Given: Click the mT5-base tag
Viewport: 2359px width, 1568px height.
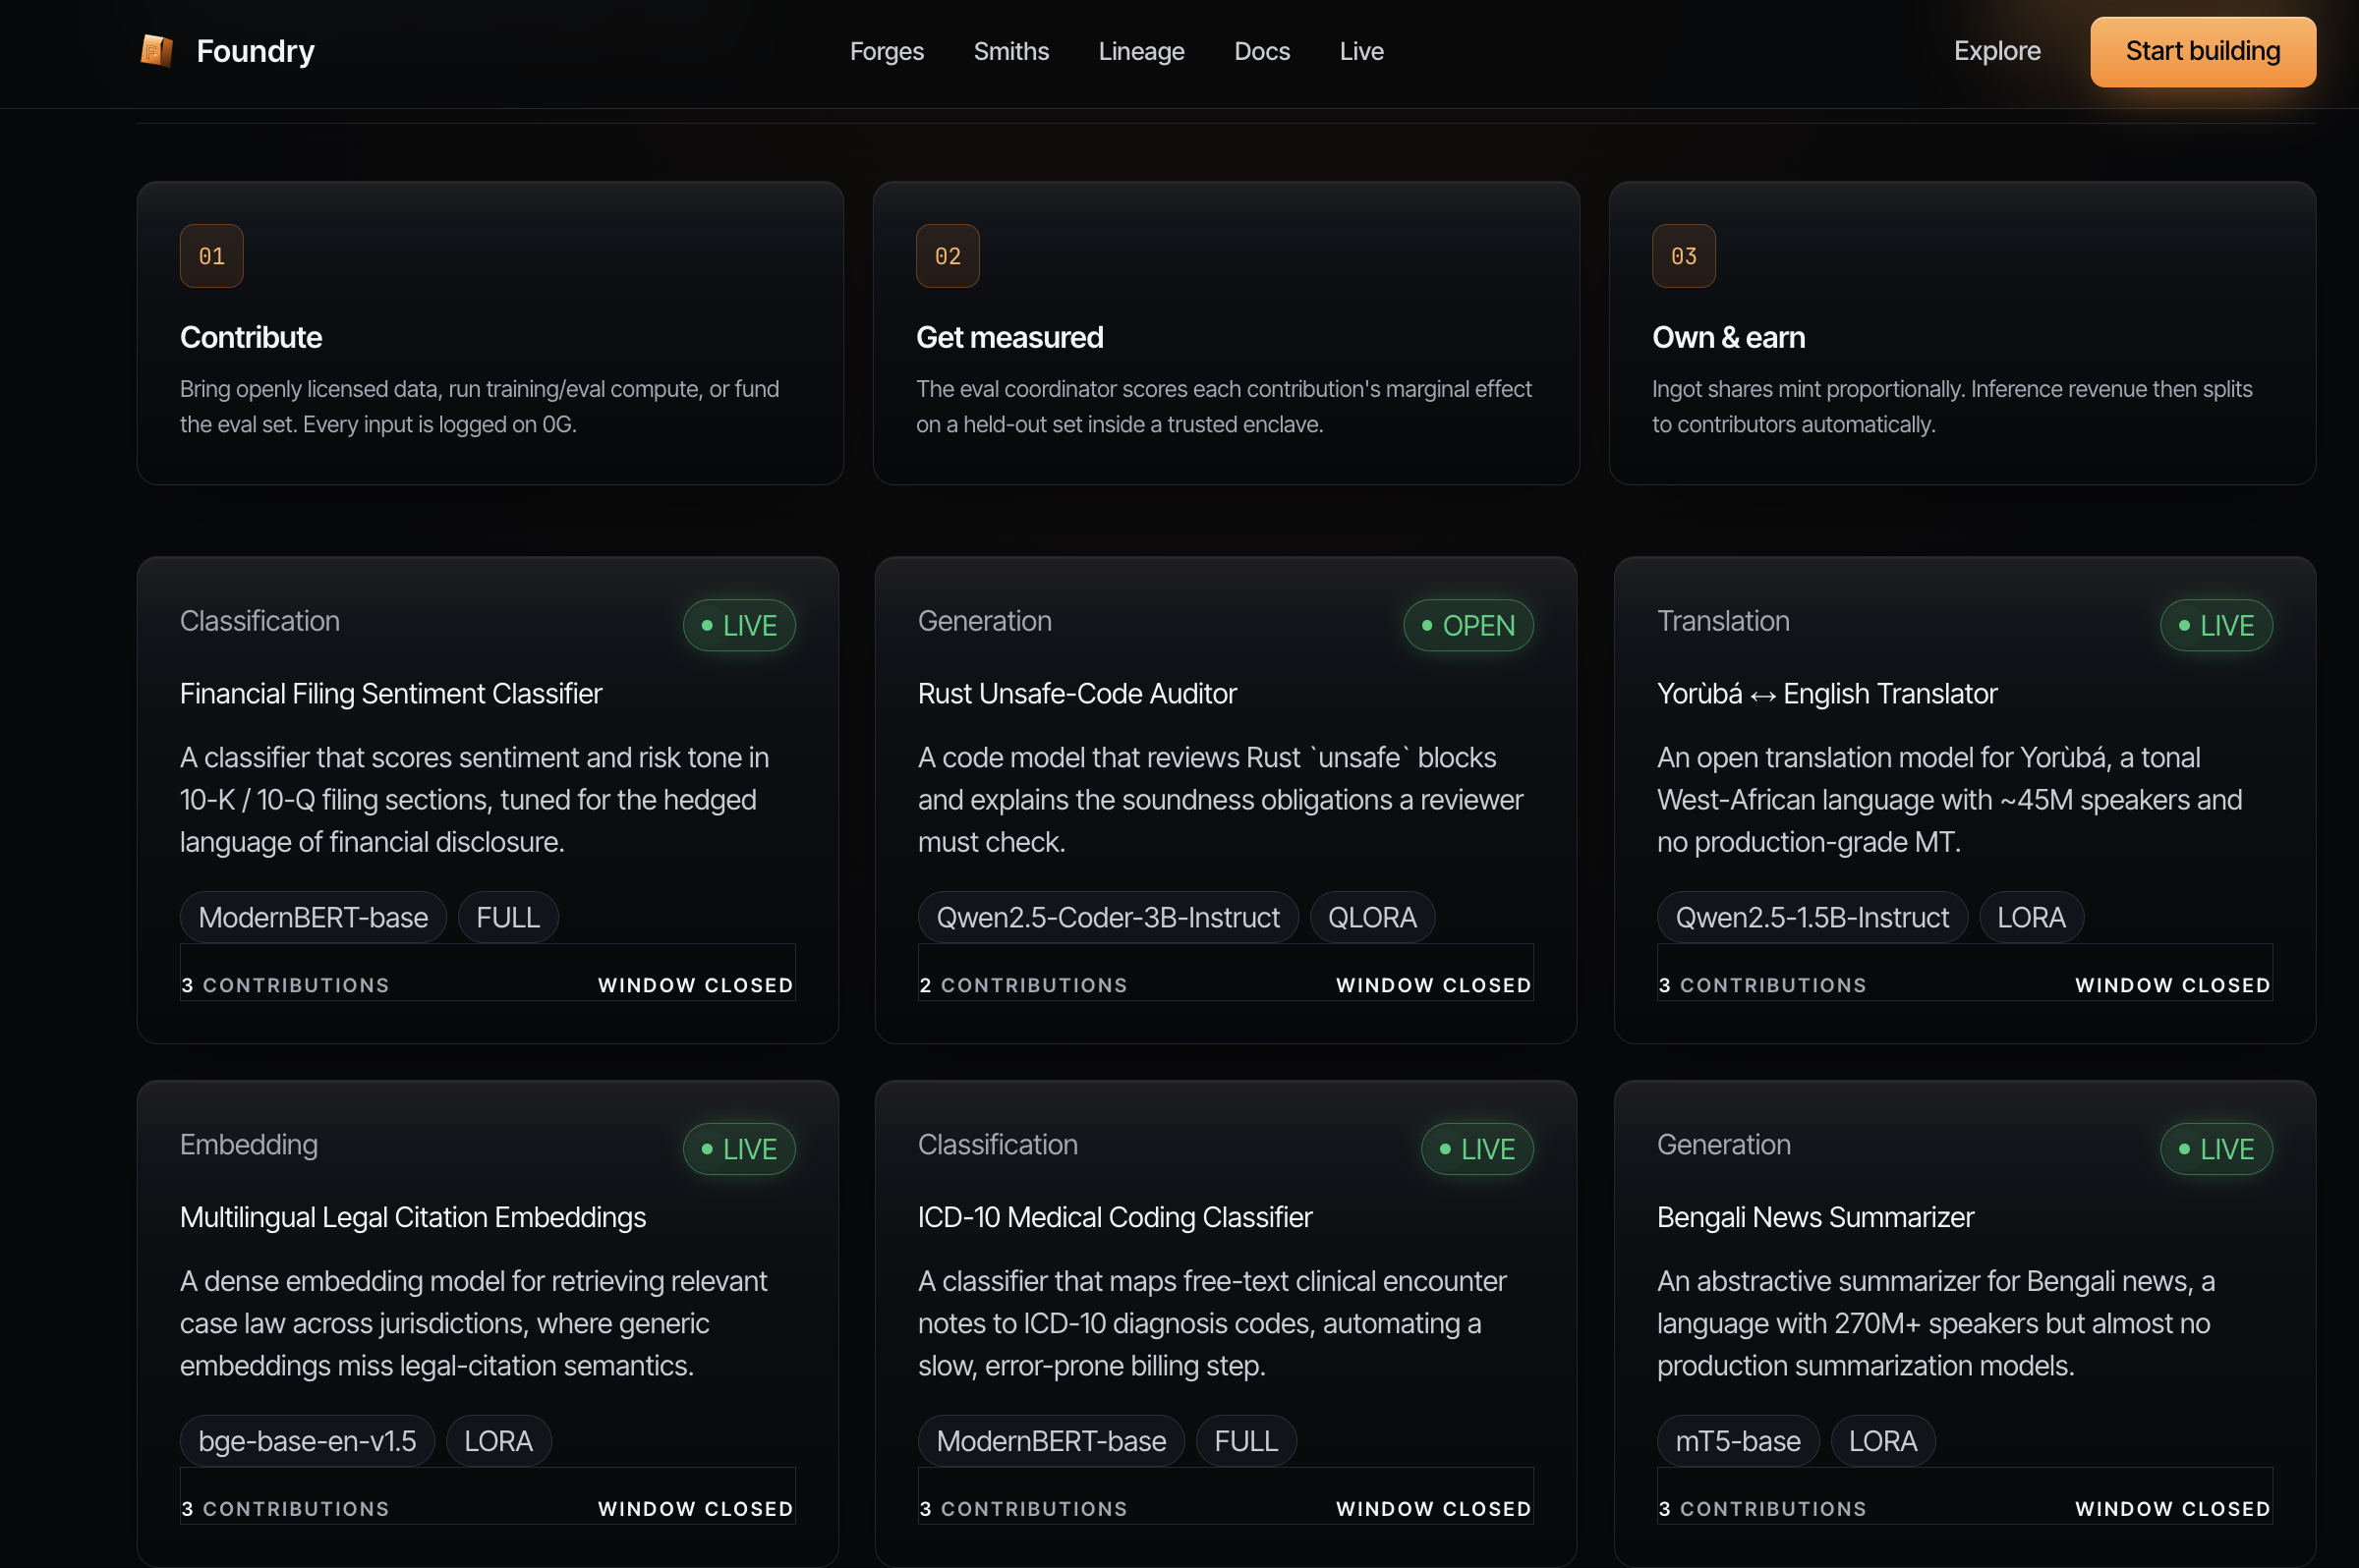Looking at the screenshot, I should click(1737, 1441).
